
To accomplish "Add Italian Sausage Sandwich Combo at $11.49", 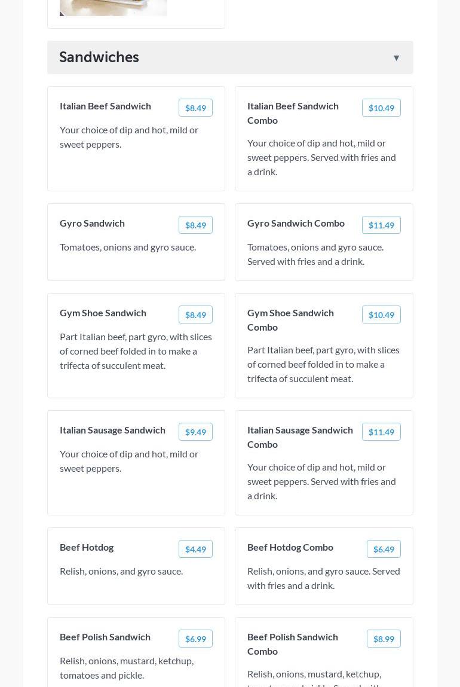I will [381, 432].
